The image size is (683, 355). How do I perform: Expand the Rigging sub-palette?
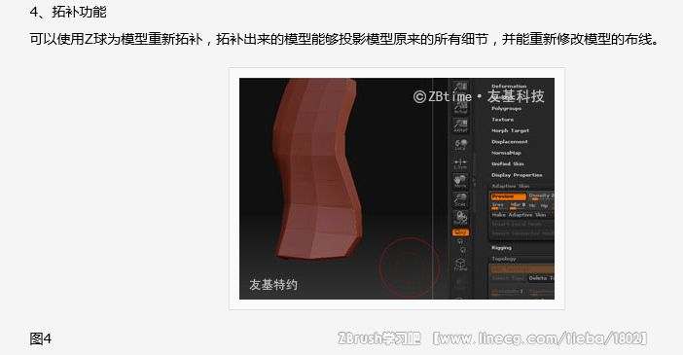click(x=502, y=247)
